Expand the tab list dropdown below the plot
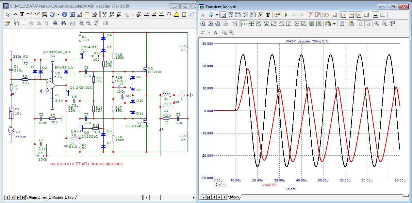 (x=203, y=197)
